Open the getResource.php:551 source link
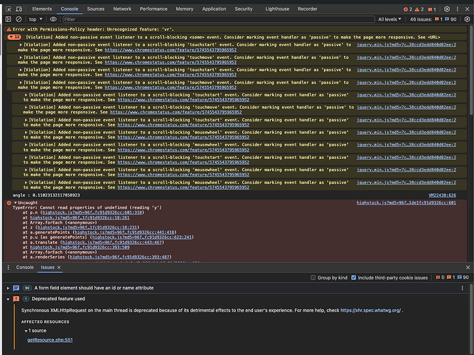Image resolution: width=474 pixels, height=355 pixels. click(50, 340)
